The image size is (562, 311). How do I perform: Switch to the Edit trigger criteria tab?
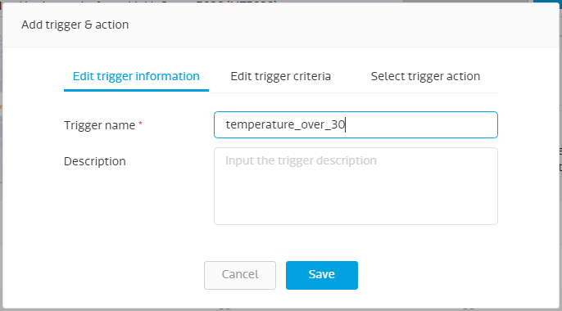tap(280, 76)
